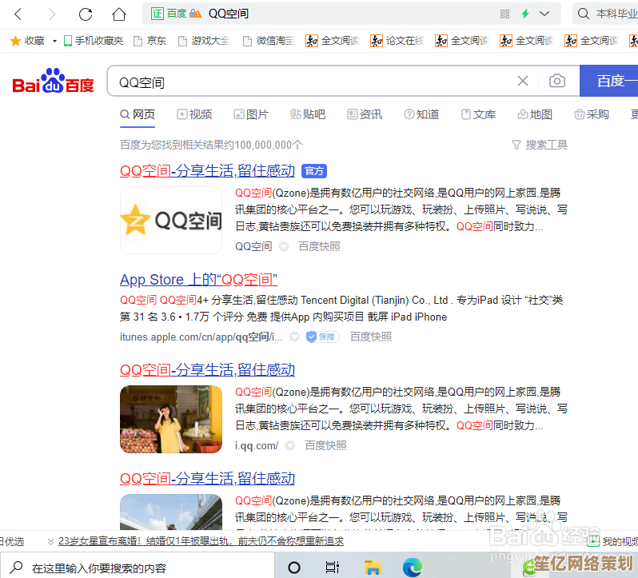Click the browser back arrow

[18, 14]
